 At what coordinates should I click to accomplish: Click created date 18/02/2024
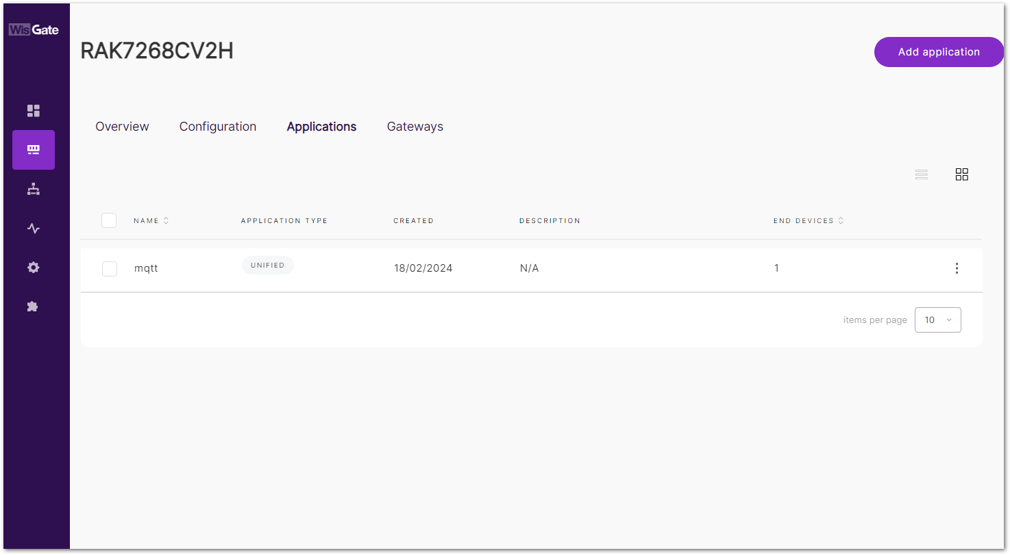click(x=423, y=268)
